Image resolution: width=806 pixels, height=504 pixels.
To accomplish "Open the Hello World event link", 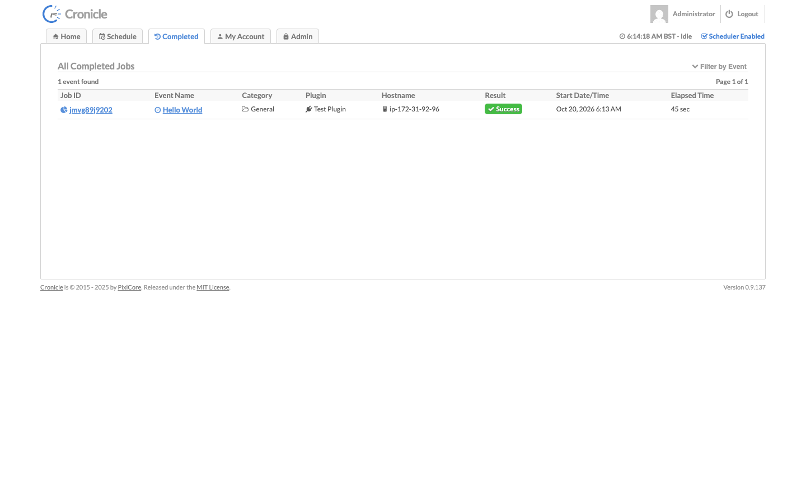I will click(182, 110).
